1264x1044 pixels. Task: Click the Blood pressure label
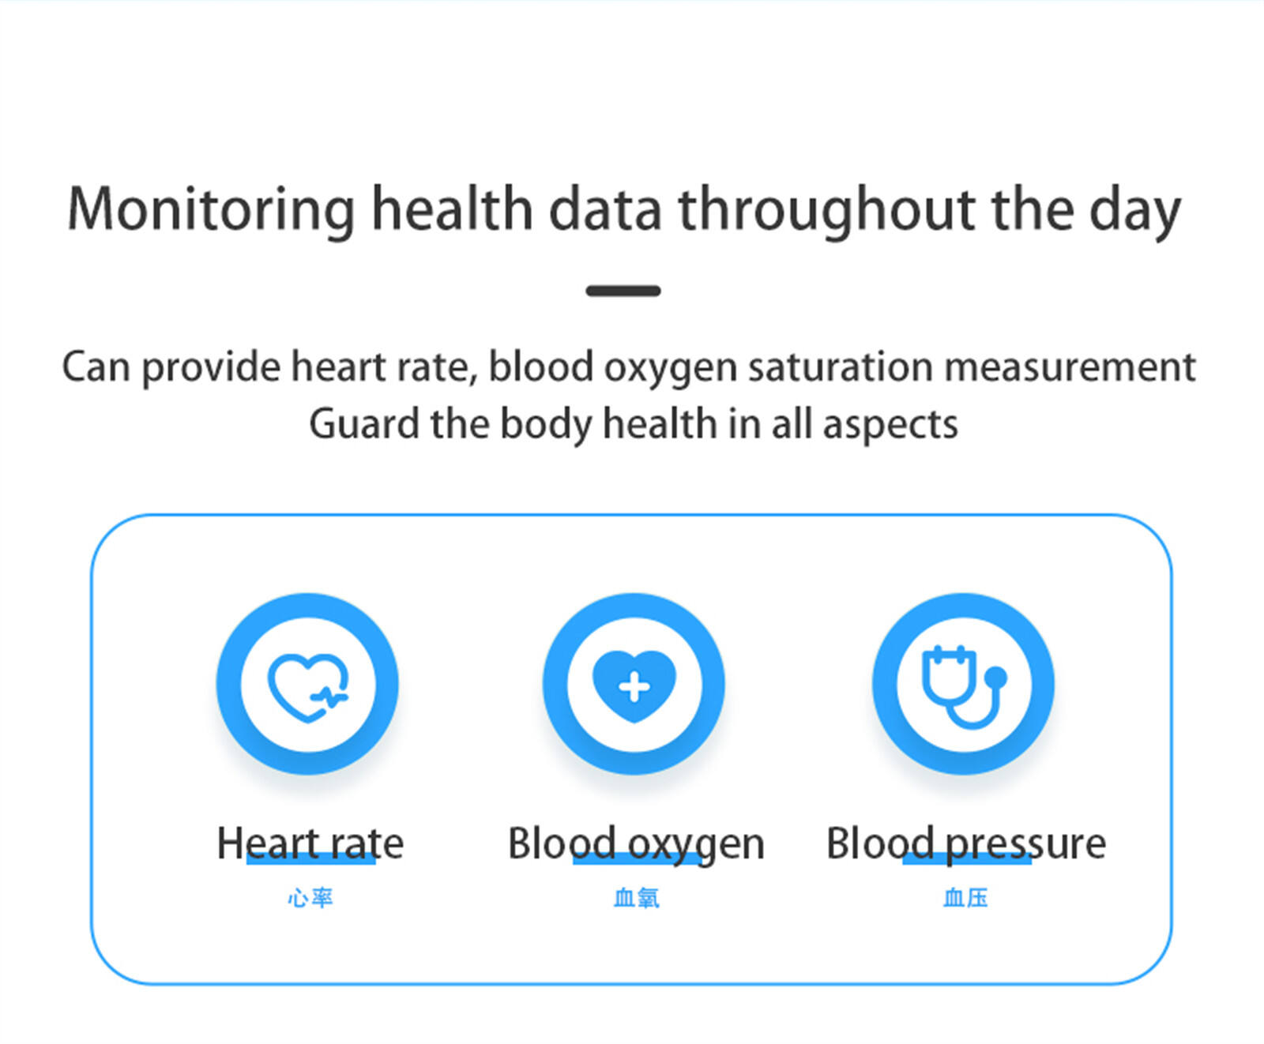click(965, 844)
